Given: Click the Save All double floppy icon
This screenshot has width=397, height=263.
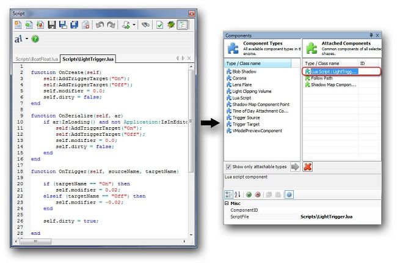Looking at the screenshot, I should tap(74, 25).
